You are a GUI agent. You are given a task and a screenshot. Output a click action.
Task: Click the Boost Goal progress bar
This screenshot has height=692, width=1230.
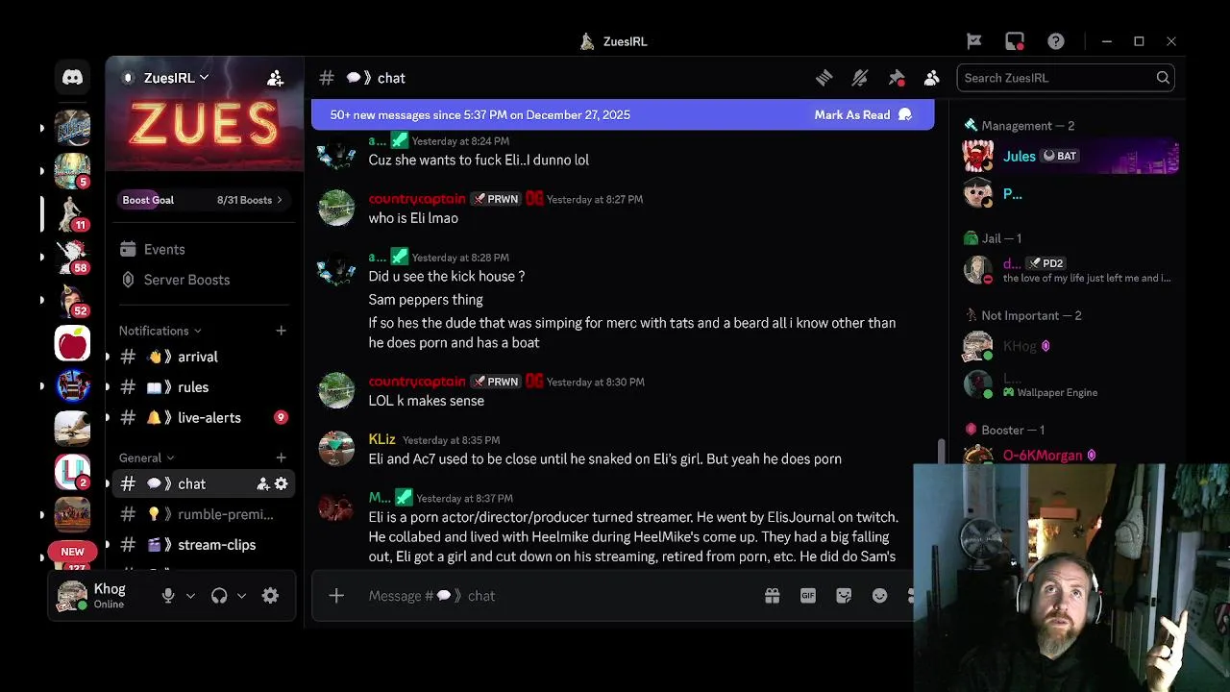[203, 200]
